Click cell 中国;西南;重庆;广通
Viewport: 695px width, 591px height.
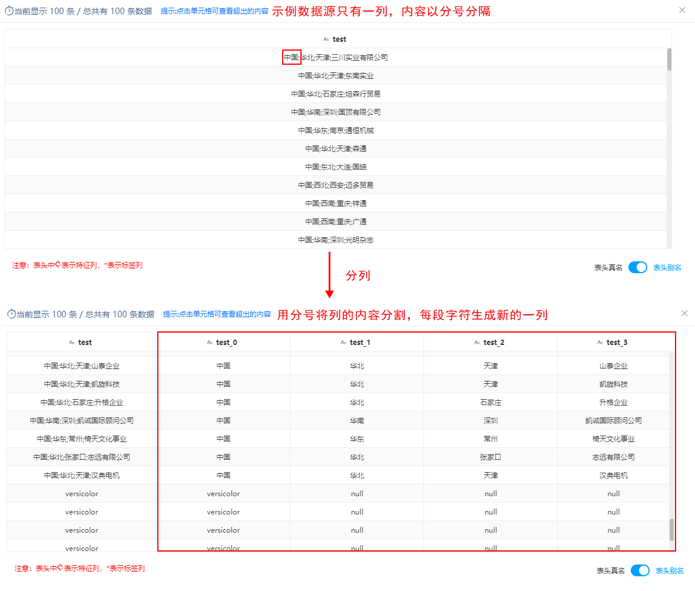[x=336, y=221]
